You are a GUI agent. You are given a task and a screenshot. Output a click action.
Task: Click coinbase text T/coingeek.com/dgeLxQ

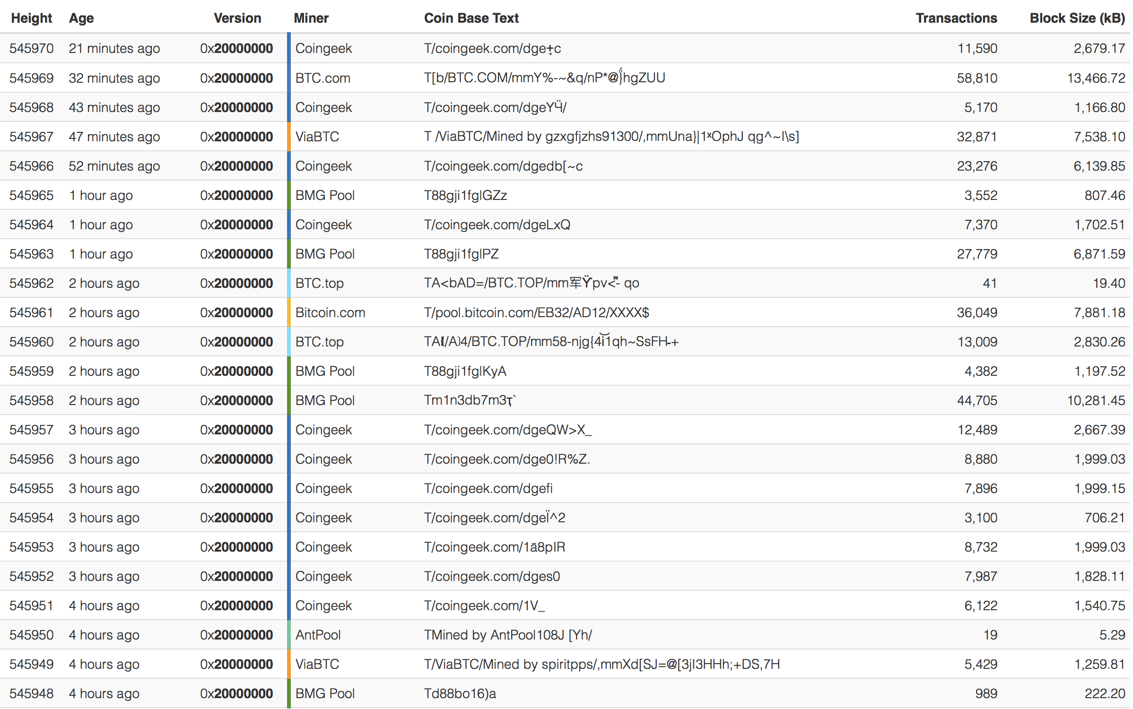[497, 225]
